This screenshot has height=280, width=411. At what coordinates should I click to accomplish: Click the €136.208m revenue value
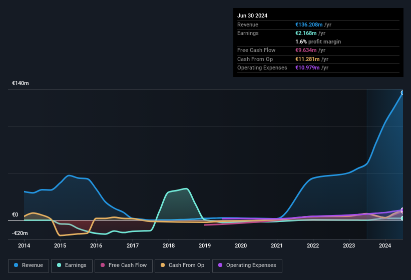[309, 24]
